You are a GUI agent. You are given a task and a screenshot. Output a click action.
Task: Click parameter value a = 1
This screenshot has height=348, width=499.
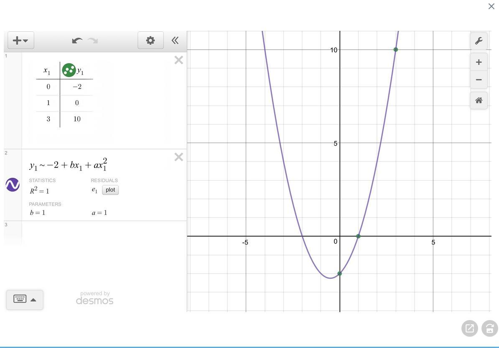99,213
